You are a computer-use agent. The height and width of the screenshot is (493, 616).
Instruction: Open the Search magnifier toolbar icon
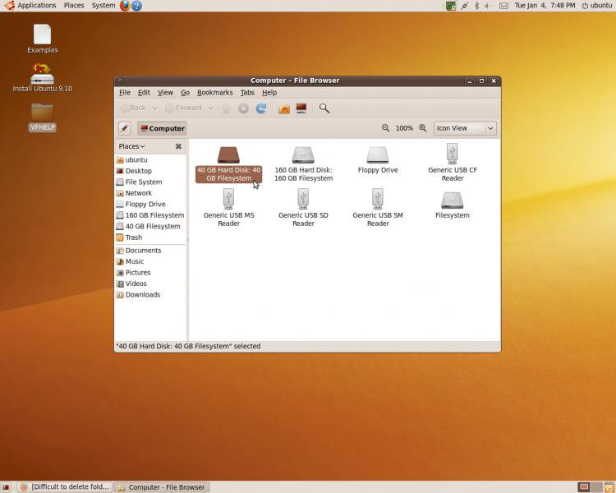324,108
